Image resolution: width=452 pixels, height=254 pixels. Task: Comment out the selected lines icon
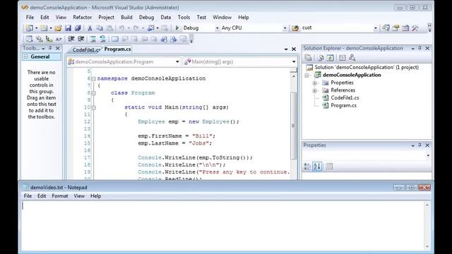pos(93,39)
